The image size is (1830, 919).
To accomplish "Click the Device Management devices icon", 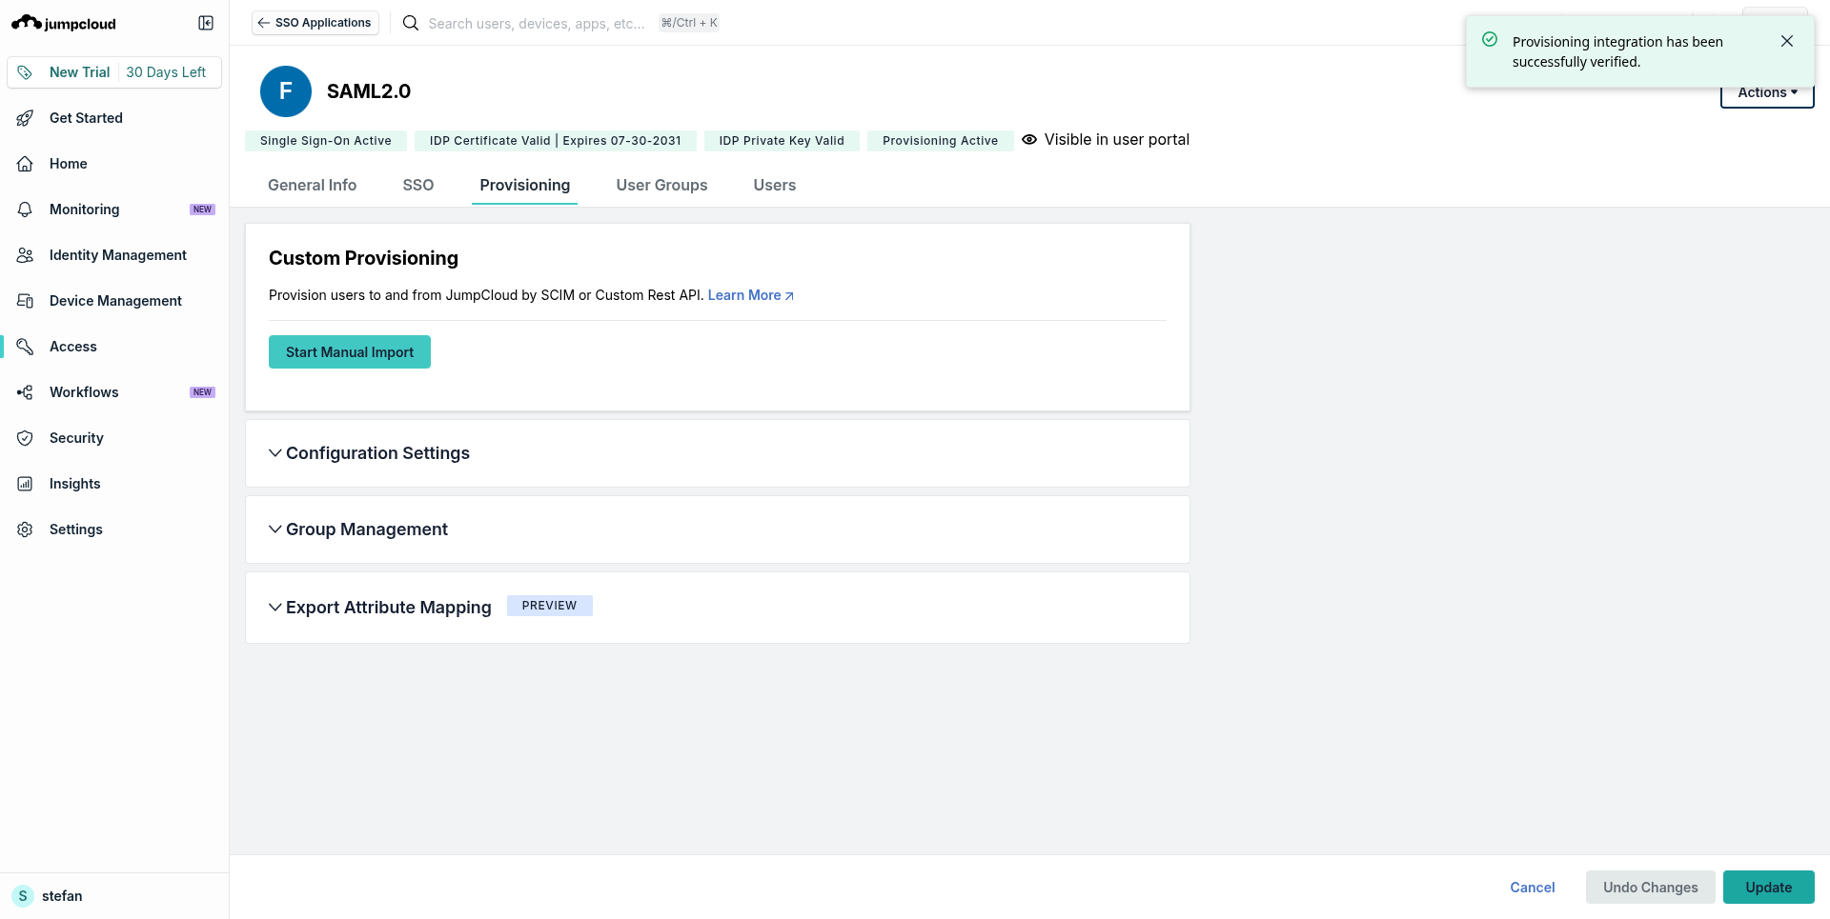I will click(26, 301).
